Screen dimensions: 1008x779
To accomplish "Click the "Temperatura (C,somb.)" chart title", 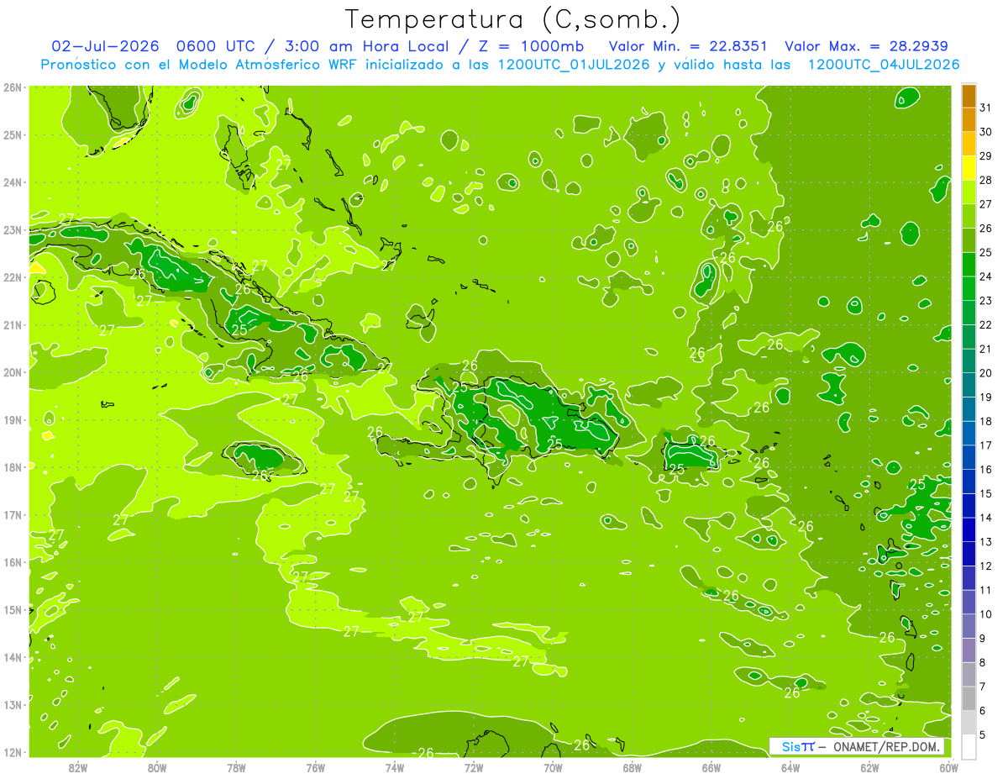I will 512,19.
